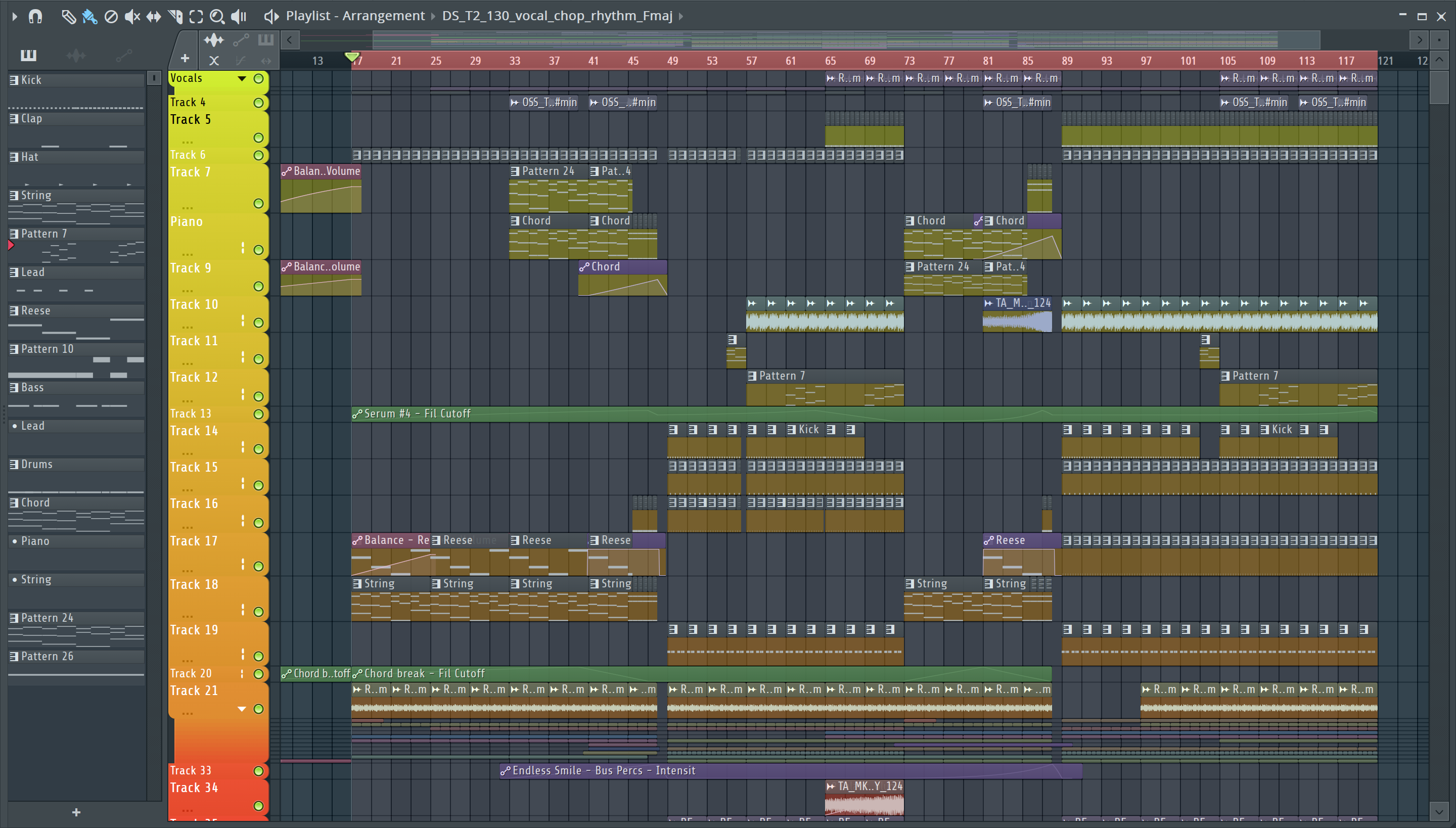Viewport: 1456px width, 828px height.
Task: Mute Track 7
Action: 258,204
